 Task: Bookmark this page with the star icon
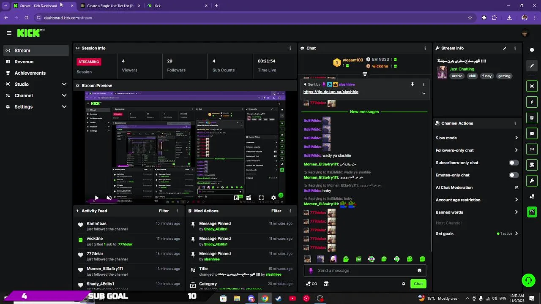(x=470, y=18)
